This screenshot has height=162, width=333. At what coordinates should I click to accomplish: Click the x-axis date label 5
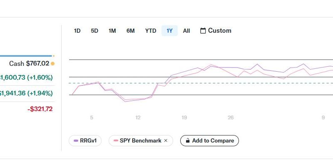tap(92, 118)
